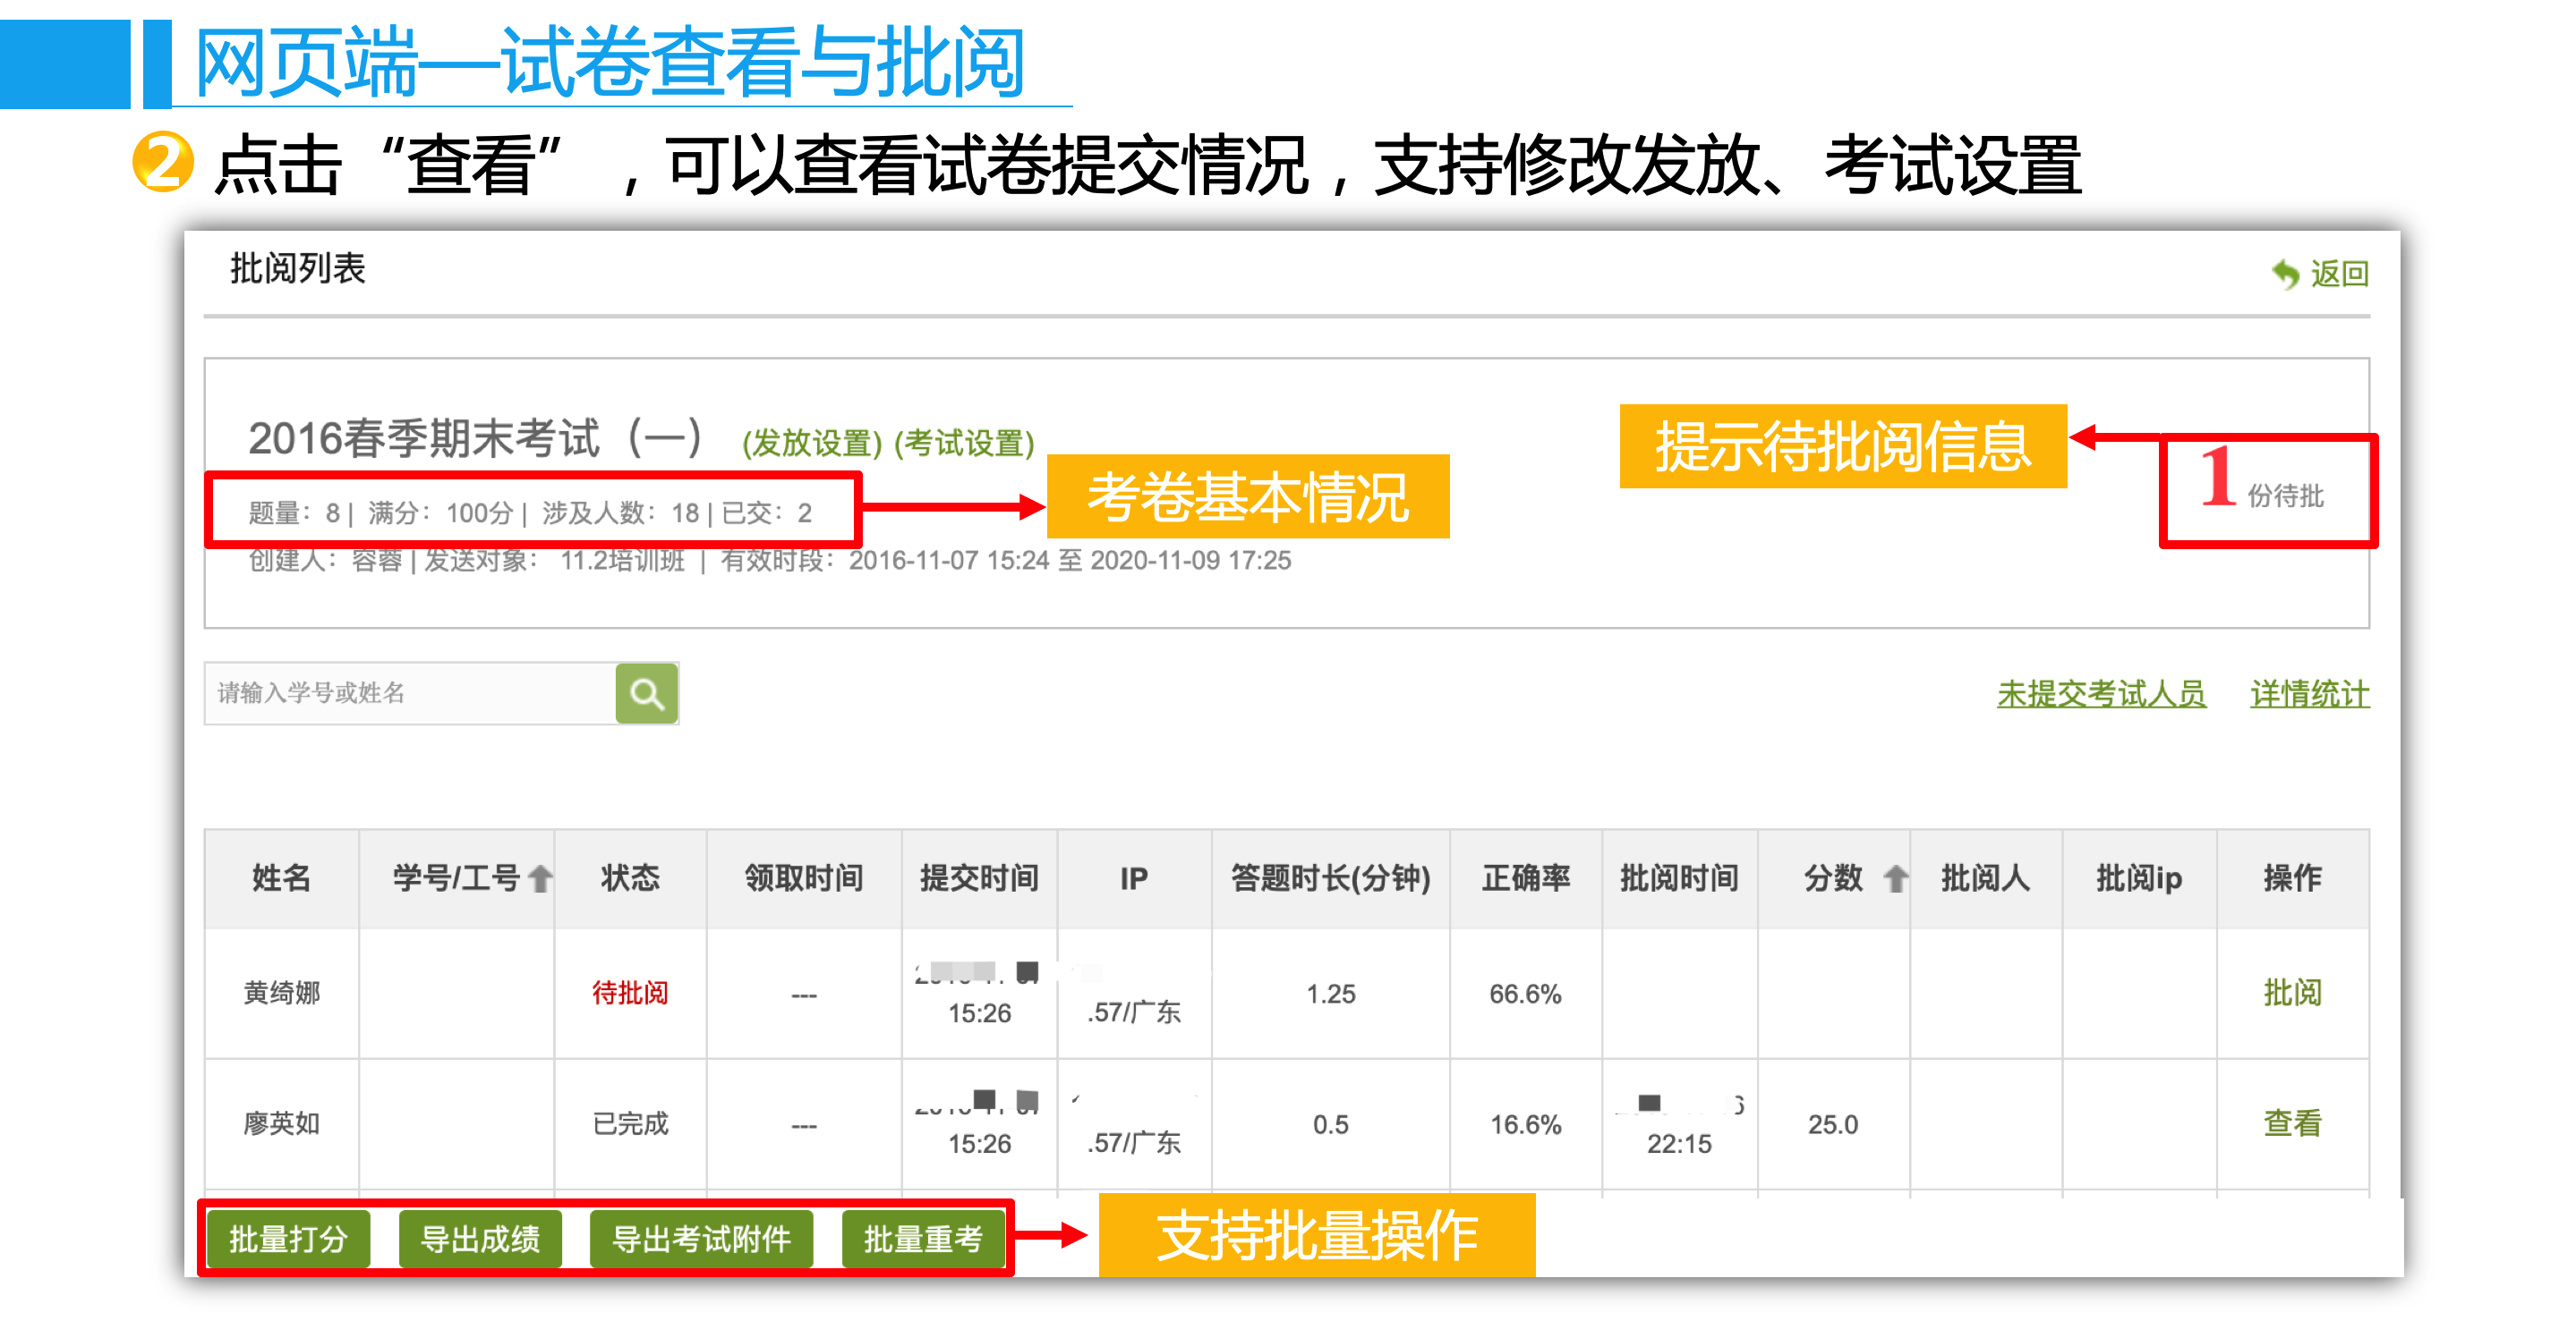Click the 待批阅 status of 黄绮娜
The width and height of the screenshot is (2576, 1338).
tap(630, 994)
